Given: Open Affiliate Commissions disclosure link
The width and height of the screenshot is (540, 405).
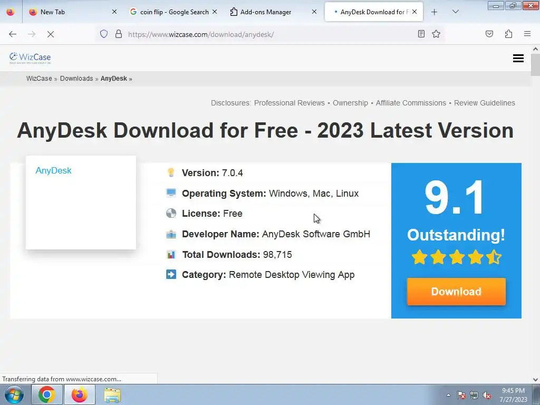Looking at the screenshot, I should click(x=411, y=103).
